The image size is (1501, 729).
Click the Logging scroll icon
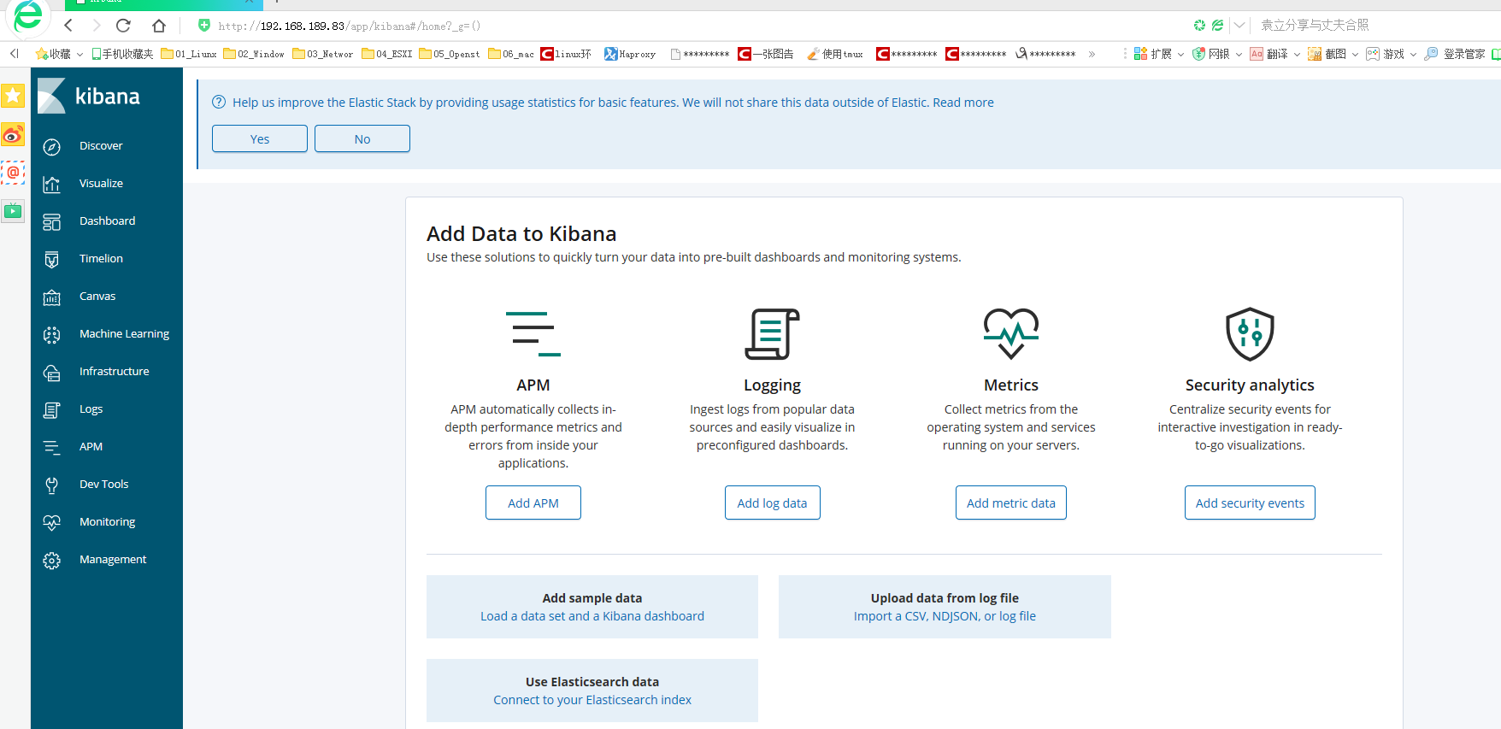[772, 334]
